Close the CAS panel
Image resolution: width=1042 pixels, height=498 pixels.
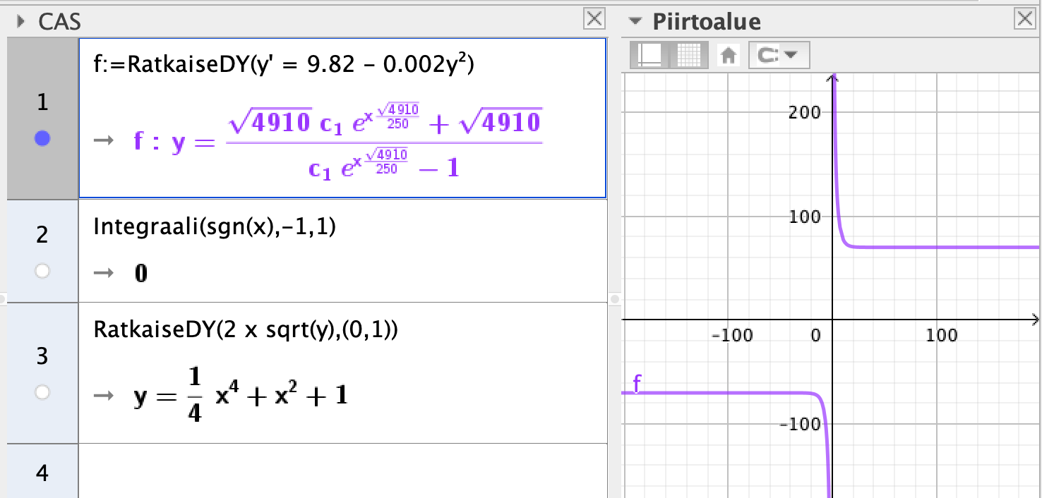click(x=594, y=19)
